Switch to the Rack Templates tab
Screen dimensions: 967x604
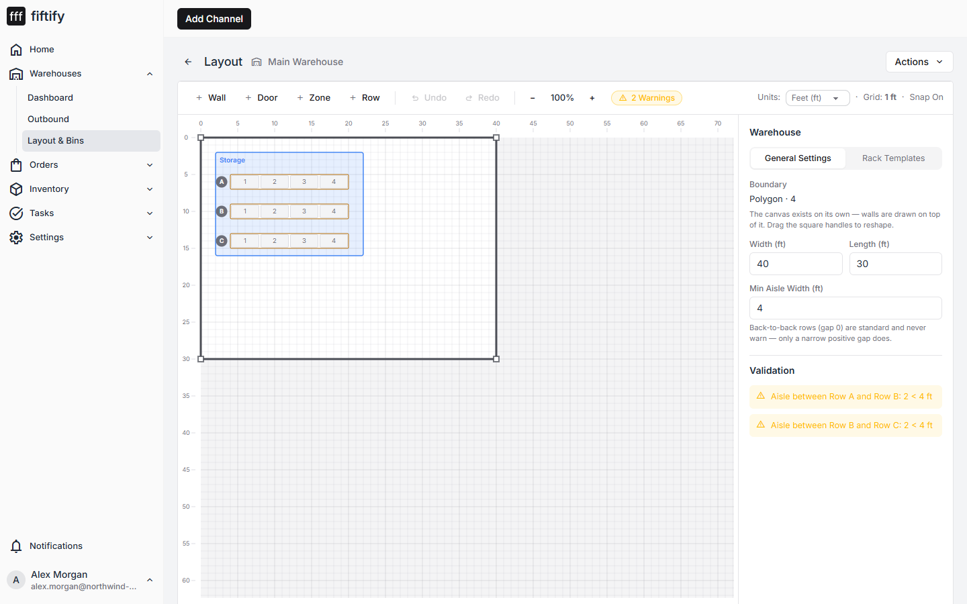[x=893, y=158]
